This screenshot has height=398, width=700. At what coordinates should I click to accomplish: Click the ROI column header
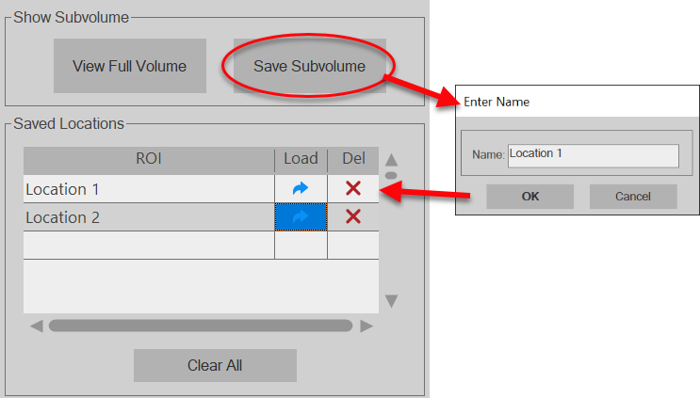click(x=148, y=159)
